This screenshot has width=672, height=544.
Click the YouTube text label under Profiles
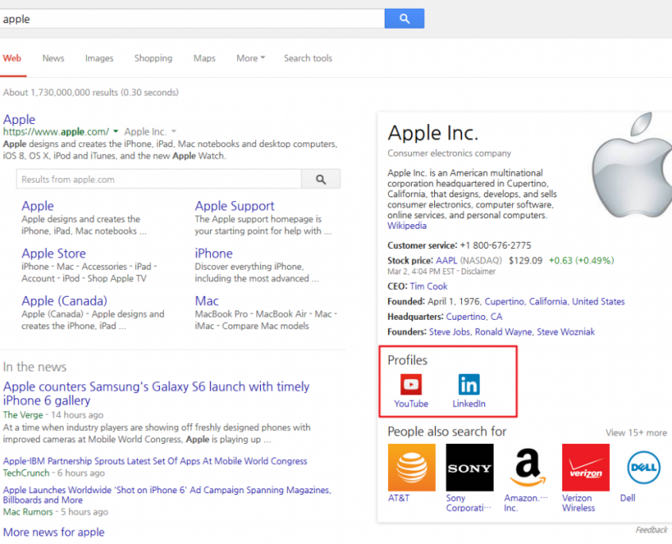tap(411, 404)
